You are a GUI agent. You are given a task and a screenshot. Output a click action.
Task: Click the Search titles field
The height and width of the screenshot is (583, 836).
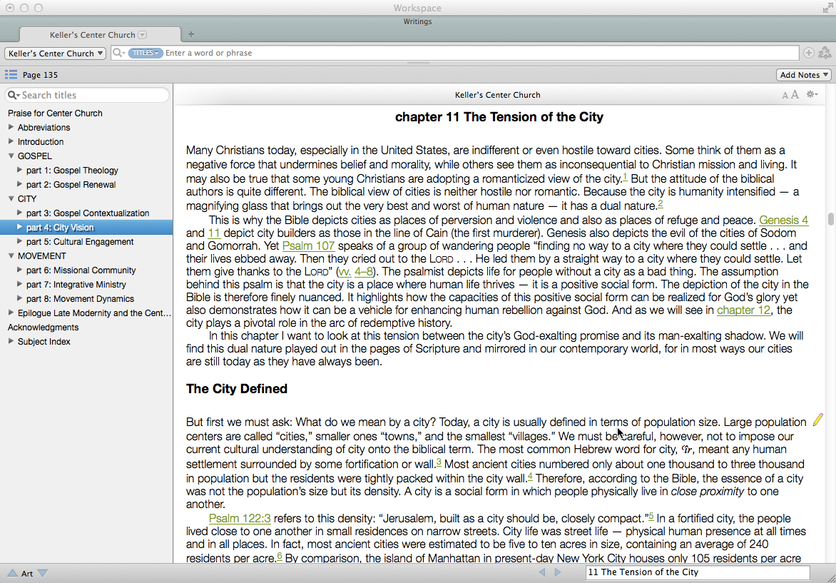pos(87,95)
